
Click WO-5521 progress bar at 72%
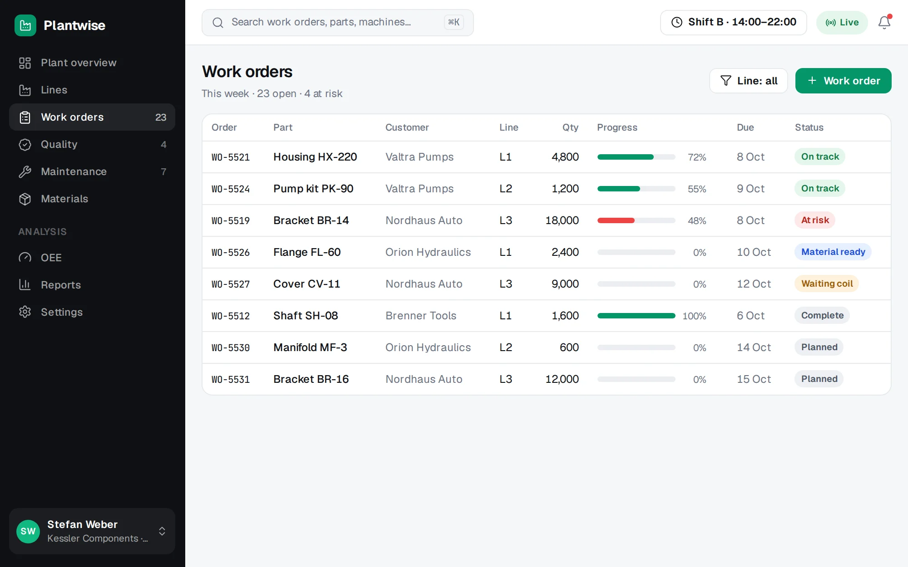coord(637,157)
